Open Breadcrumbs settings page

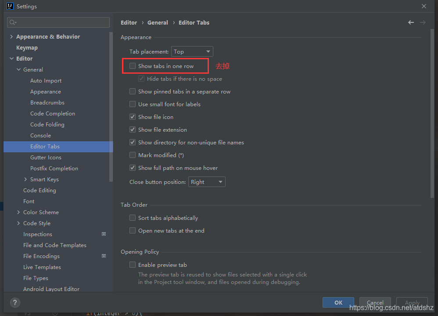(x=47, y=103)
